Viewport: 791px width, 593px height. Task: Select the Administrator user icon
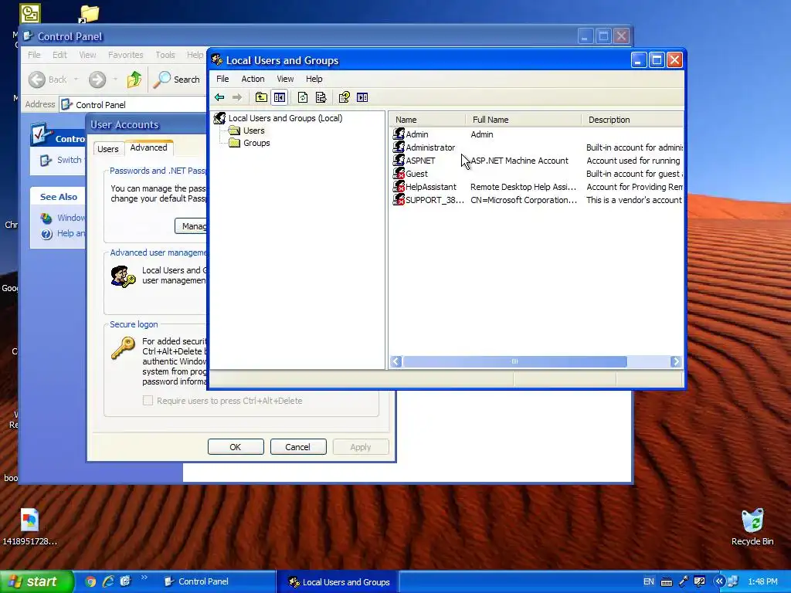tap(399, 147)
